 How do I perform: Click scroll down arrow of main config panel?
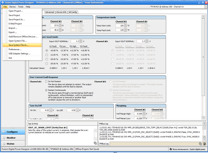[x=203, y=117]
